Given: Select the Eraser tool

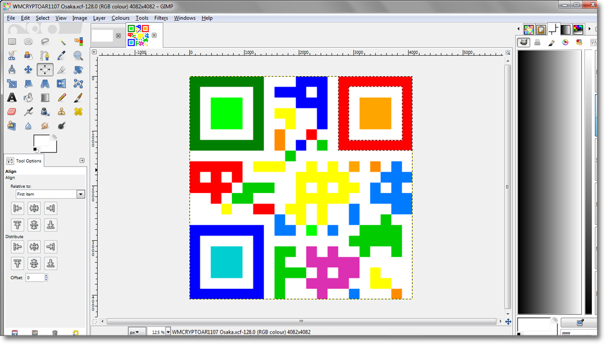Looking at the screenshot, I should [12, 112].
